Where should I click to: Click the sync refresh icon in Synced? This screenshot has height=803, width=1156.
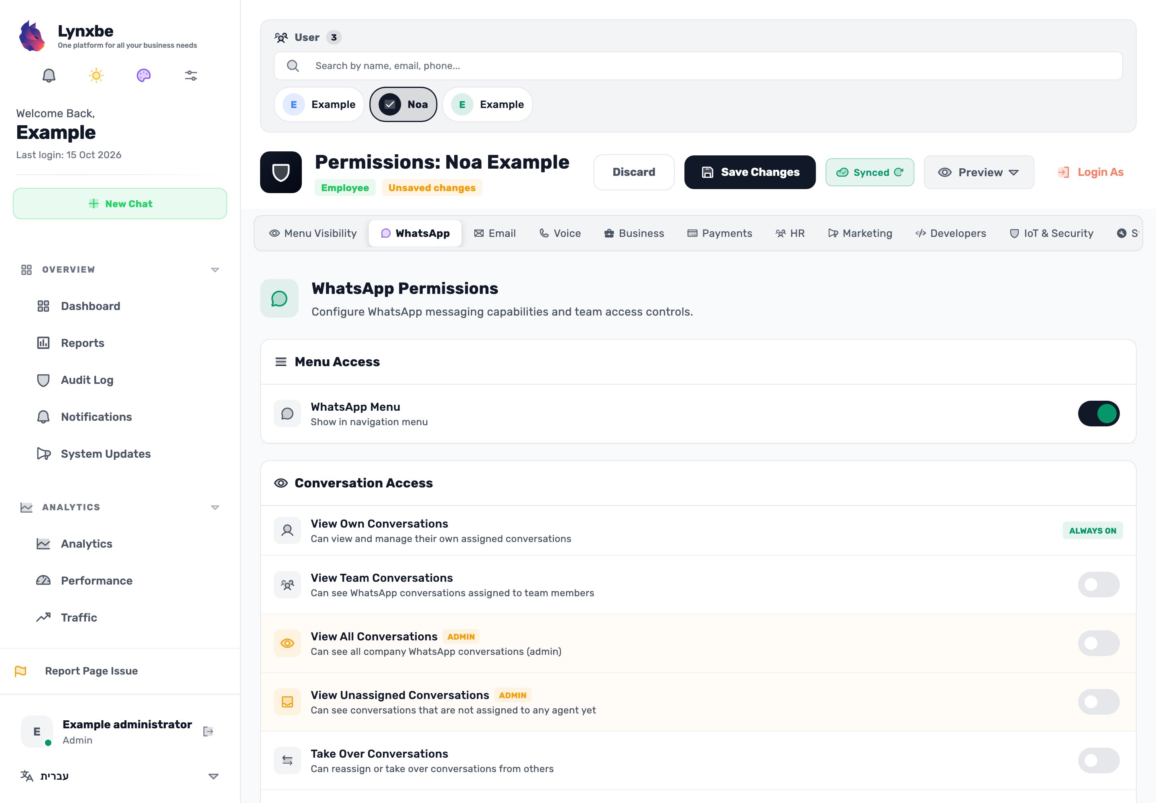click(898, 172)
